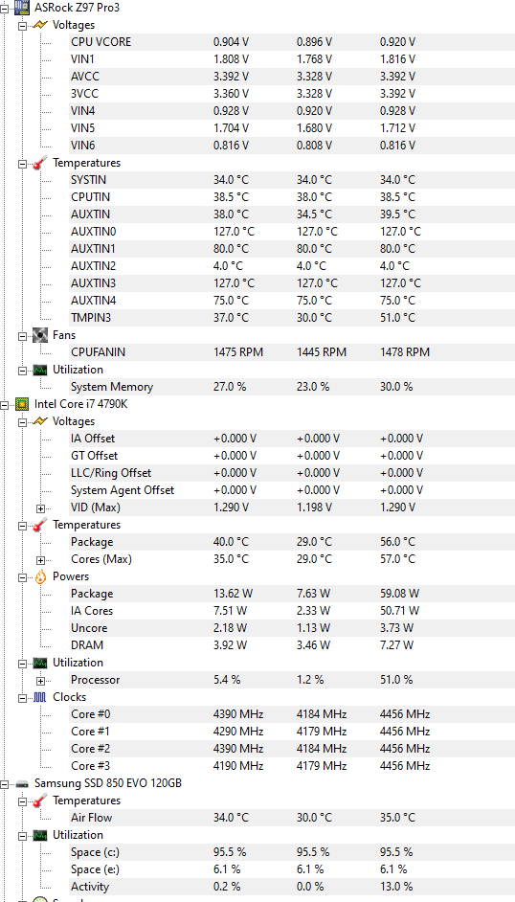Click the 56.0 °C package temperature maximum
Viewport: 515px width, 902px height.
point(397,542)
